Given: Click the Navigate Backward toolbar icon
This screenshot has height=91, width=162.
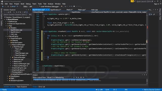Looking at the screenshot, I should (3, 7).
